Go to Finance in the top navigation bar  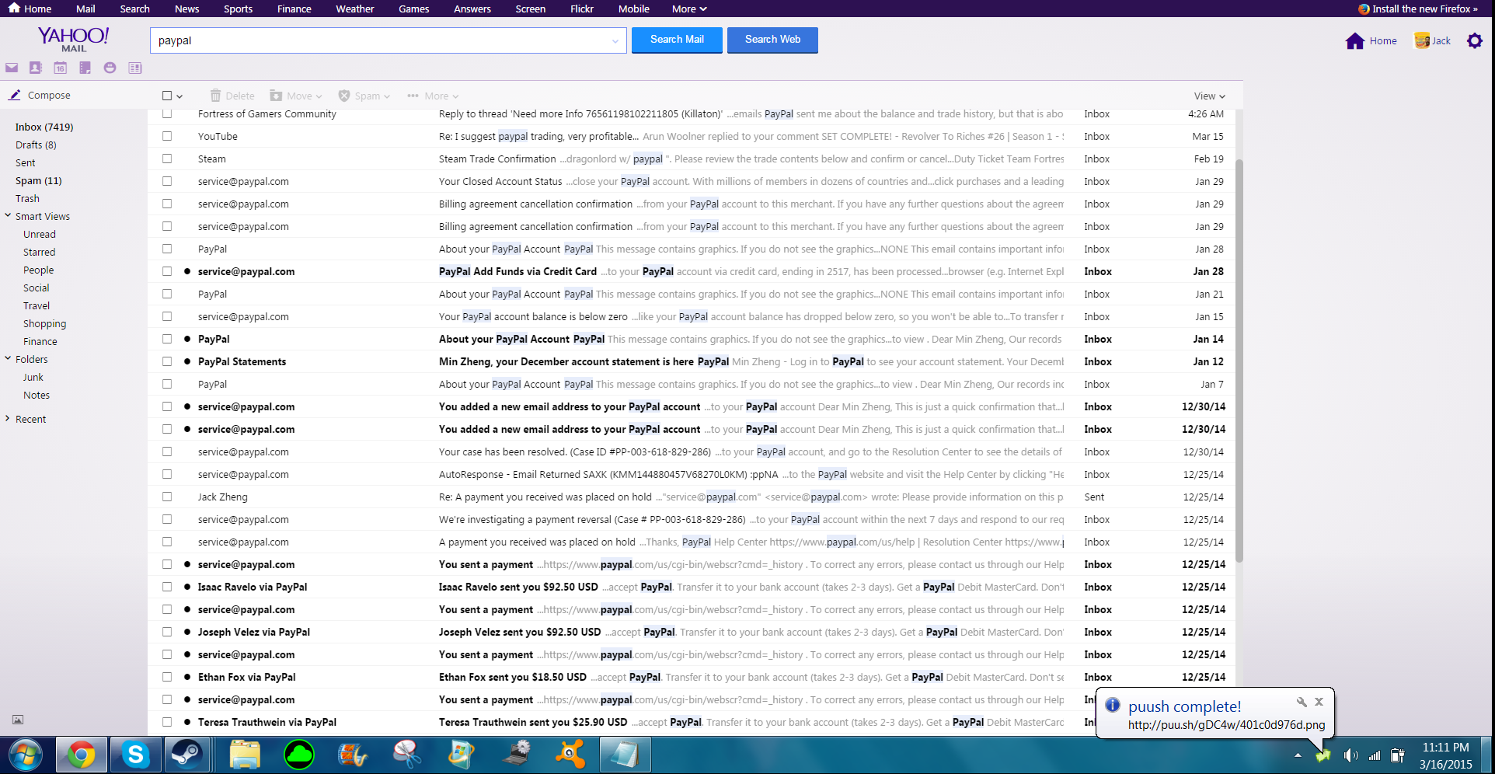tap(294, 9)
